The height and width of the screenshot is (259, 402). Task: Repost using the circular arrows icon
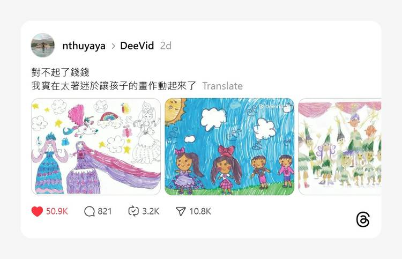(x=133, y=211)
